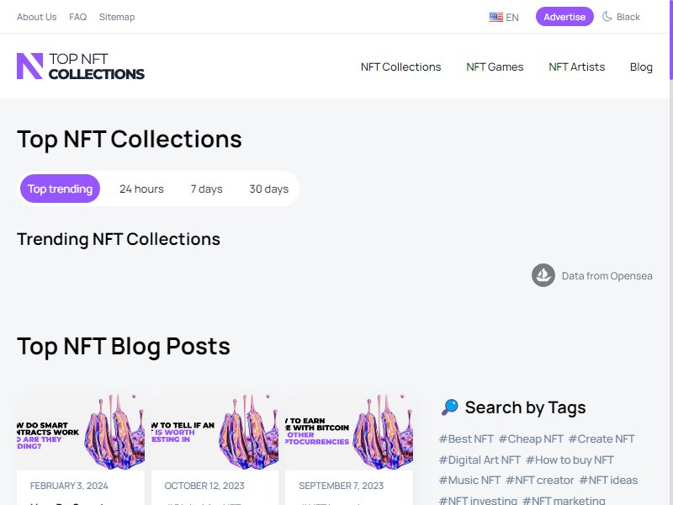673x505 pixels.
Task: Select the 7 days filter
Action: point(206,189)
